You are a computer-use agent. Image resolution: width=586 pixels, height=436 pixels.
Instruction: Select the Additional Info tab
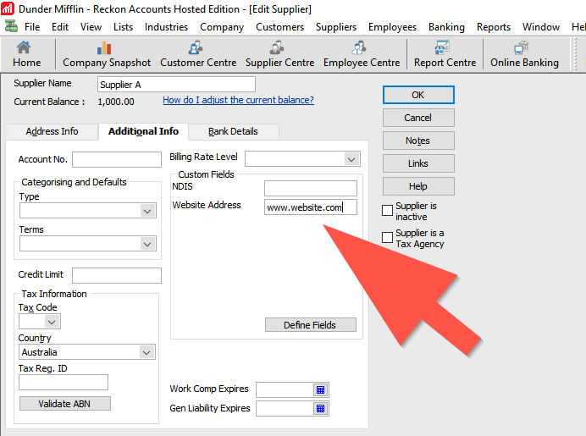click(143, 131)
